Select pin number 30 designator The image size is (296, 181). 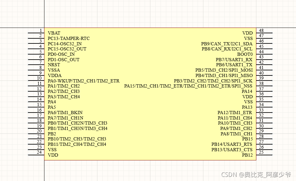pyautogui.click(x=261, y=126)
